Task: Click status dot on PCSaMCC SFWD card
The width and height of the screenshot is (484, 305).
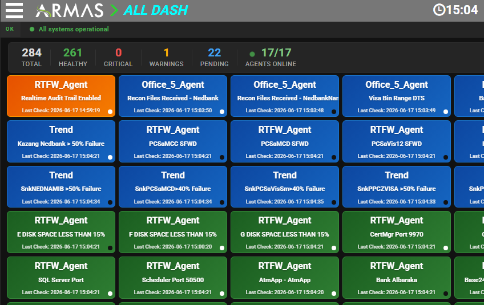Action: (222, 157)
